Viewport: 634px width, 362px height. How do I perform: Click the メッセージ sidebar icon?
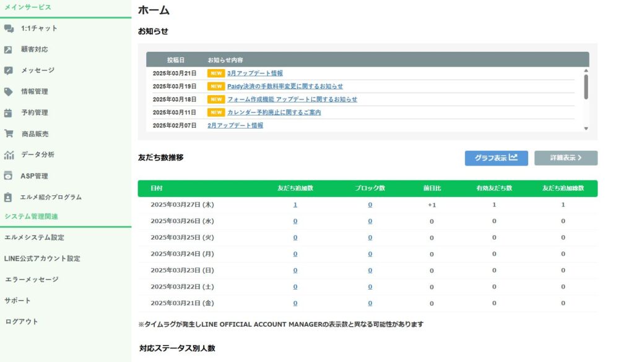click(x=9, y=70)
